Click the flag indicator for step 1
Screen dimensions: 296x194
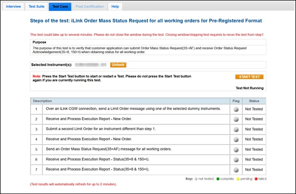[236, 109]
